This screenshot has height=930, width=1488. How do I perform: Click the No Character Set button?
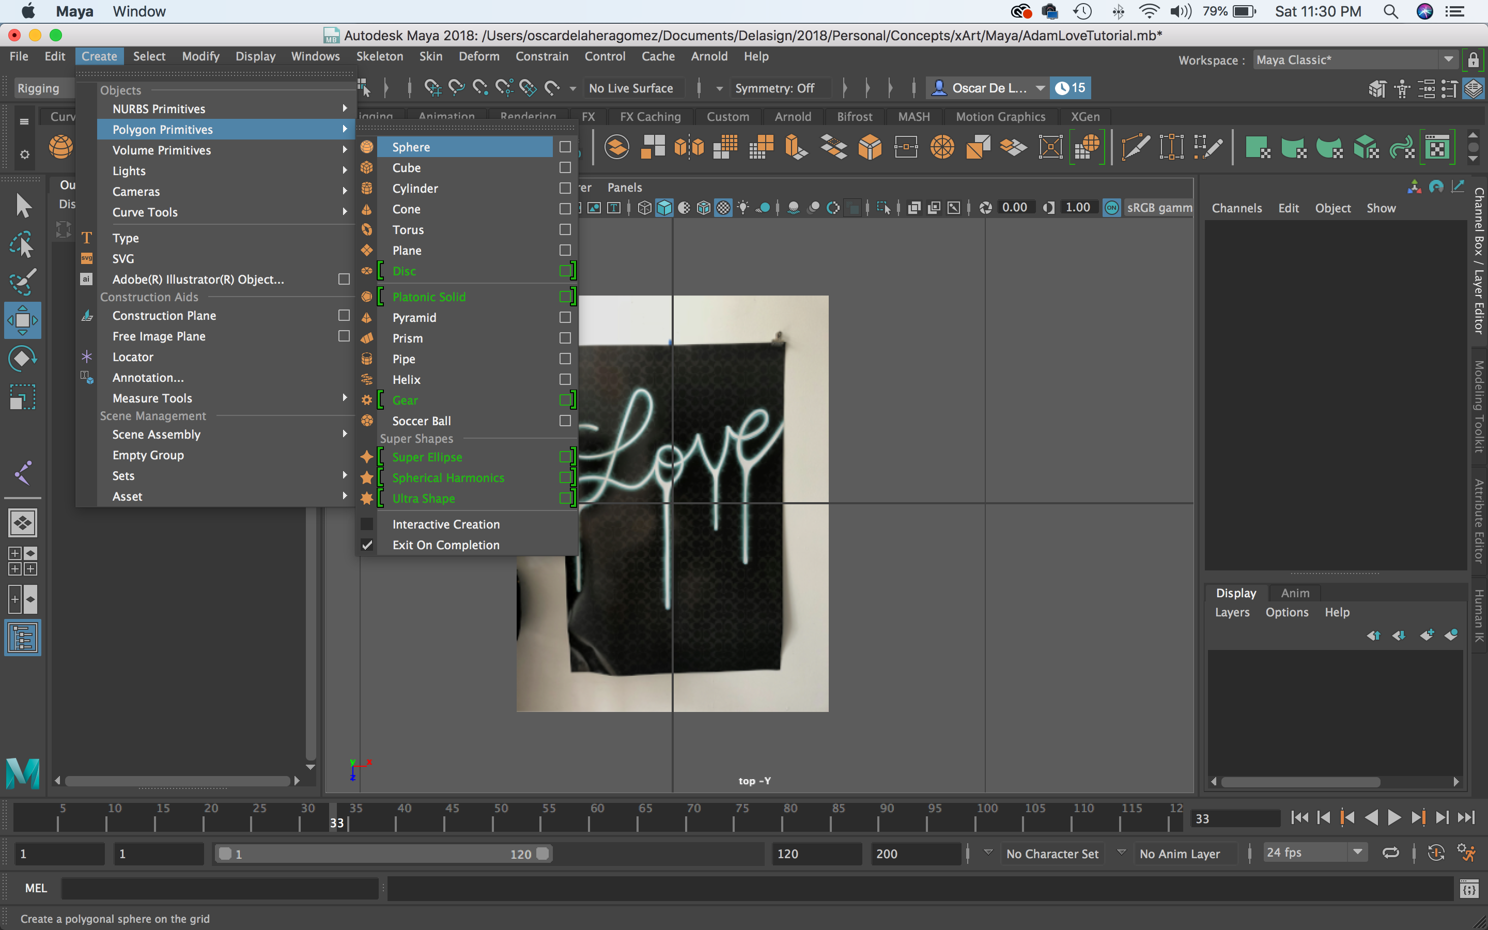coord(1052,854)
